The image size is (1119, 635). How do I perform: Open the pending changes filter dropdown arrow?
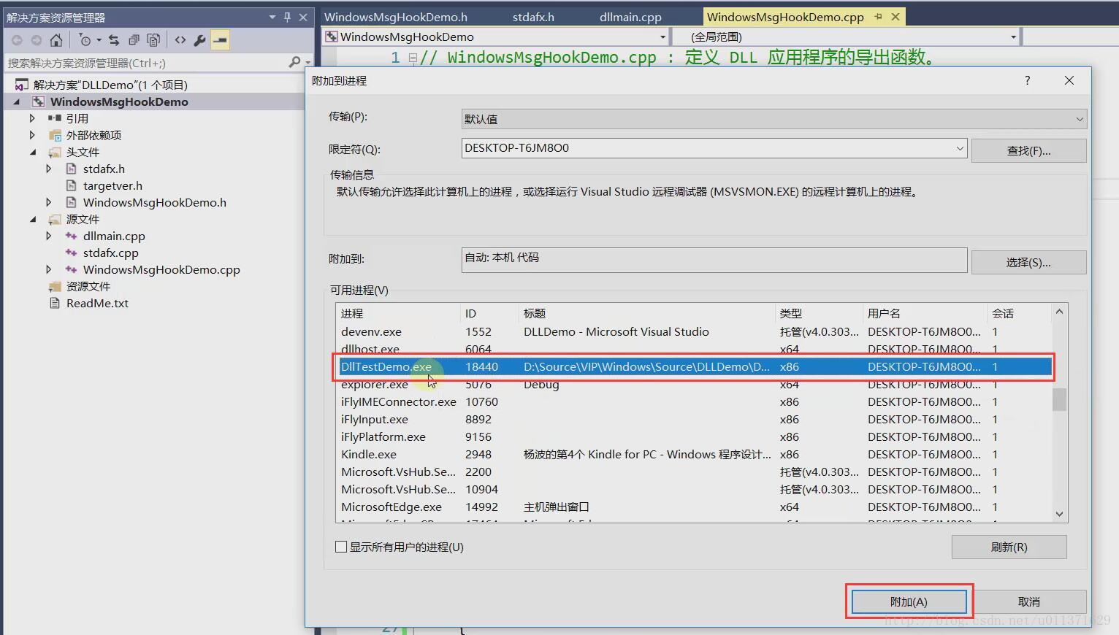click(99, 40)
